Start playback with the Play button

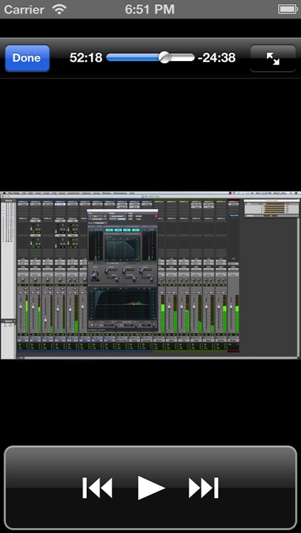(151, 488)
